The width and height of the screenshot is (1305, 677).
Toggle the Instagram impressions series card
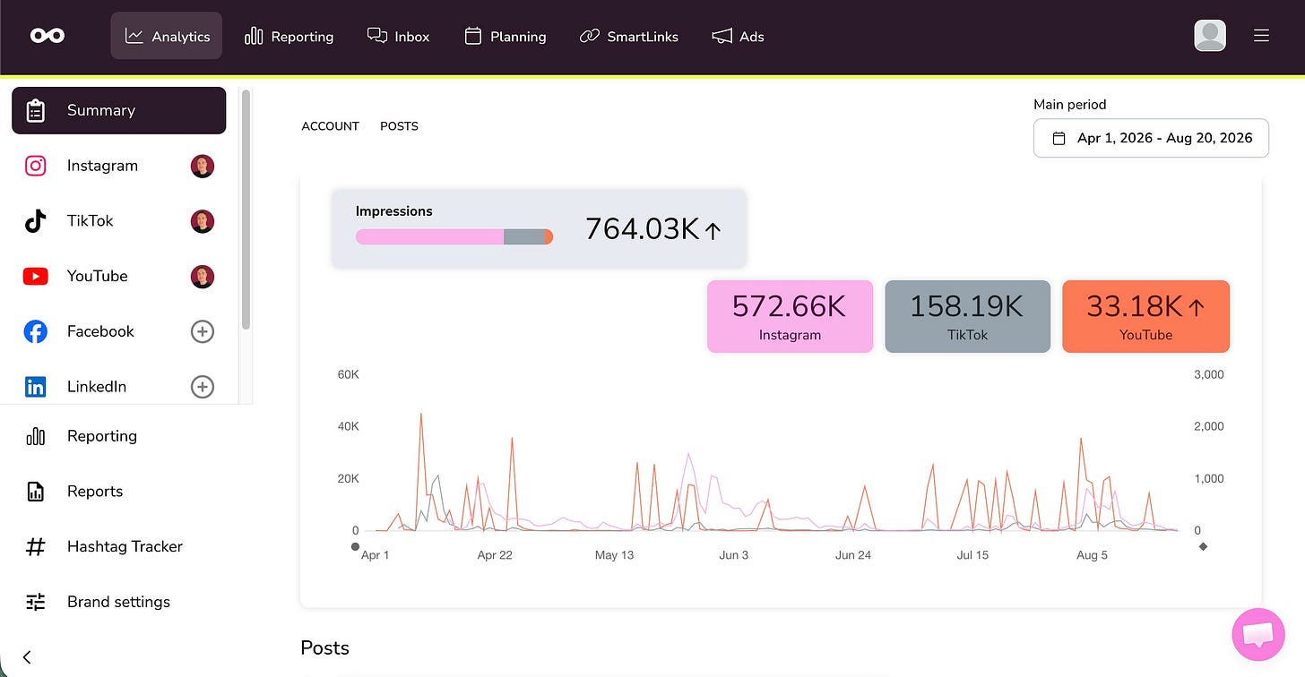point(790,316)
